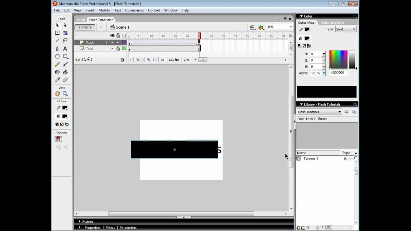Toggle visibility of all layers eye icon
Viewport: 411px width, 231px height.
point(112,36)
